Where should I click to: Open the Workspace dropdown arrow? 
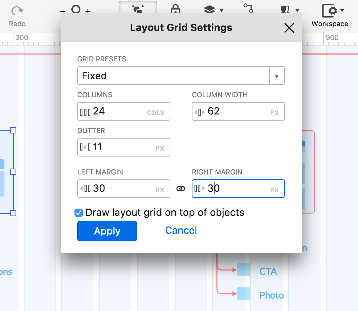[342, 10]
